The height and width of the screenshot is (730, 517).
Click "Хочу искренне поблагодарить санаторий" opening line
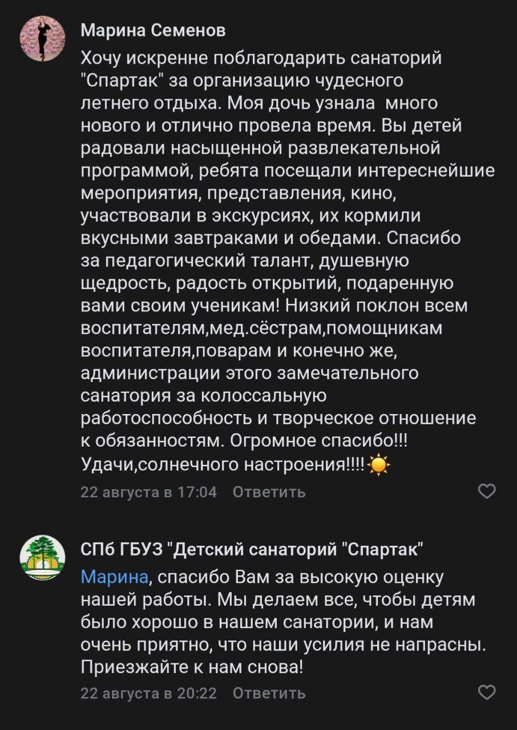pos(261,58)
